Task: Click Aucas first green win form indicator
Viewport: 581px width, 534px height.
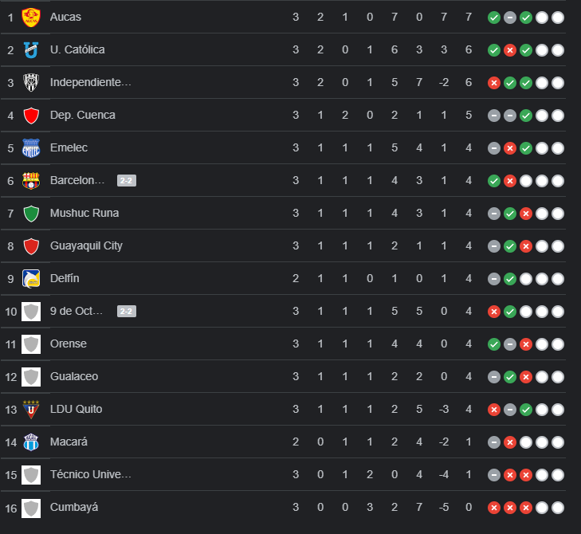Action: click(494, 17)
